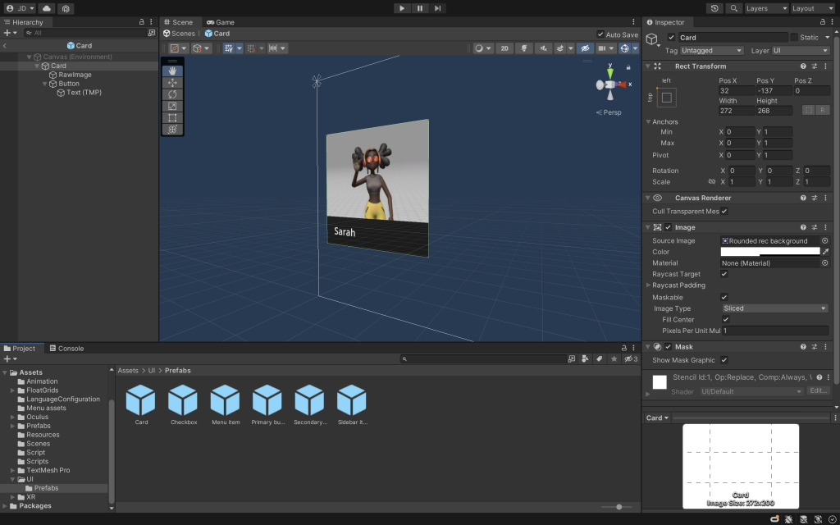Viewport: 840px width, 525px height.
Task: Open the Layer dropdown showing UI
Action: point(801,51)
